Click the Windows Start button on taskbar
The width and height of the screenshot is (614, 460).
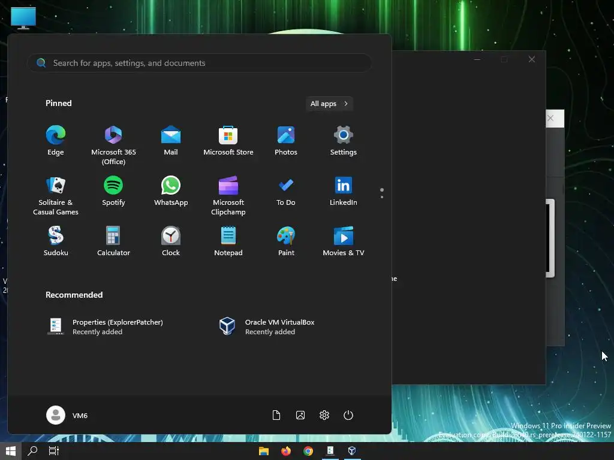pos(11,451)
